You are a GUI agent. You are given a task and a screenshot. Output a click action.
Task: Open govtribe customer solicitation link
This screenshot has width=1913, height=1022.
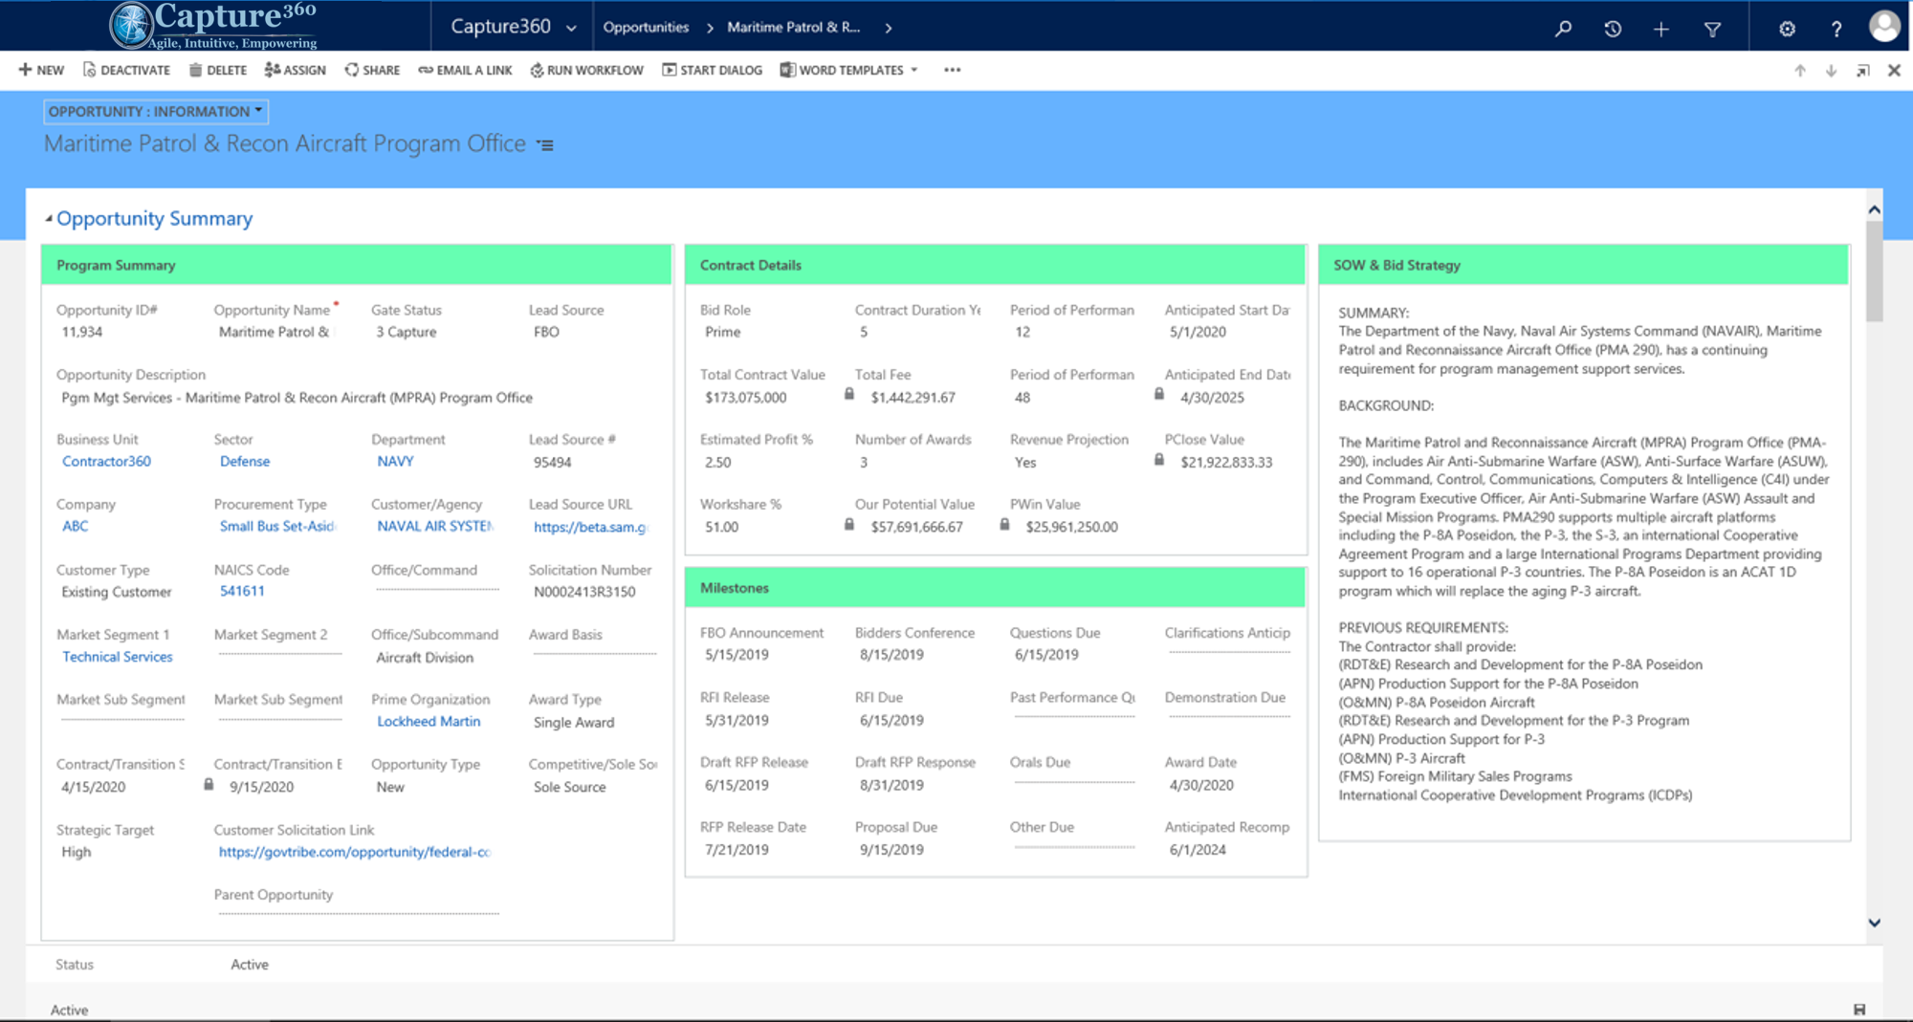354,852
